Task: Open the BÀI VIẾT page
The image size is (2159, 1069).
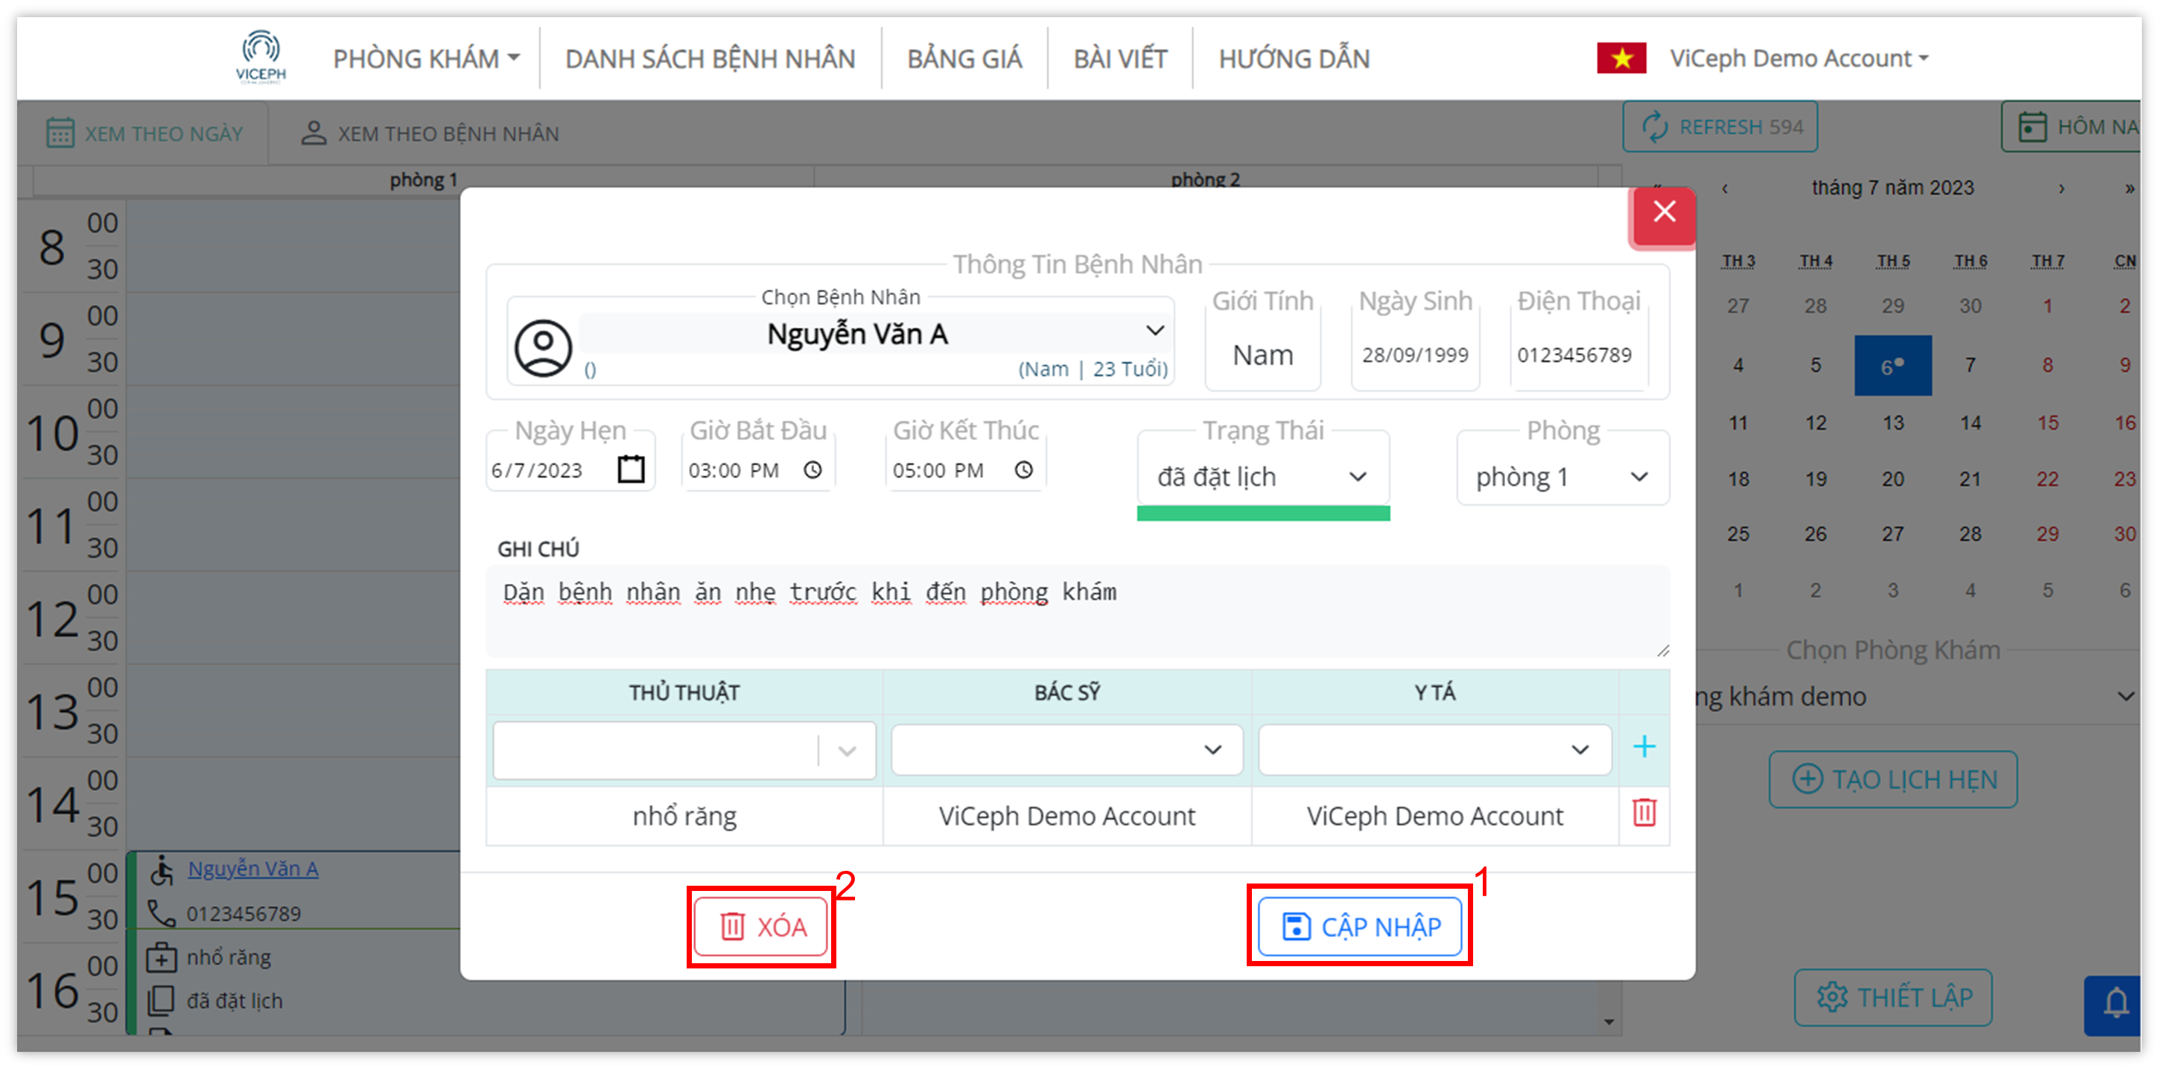Action: 1120,59
